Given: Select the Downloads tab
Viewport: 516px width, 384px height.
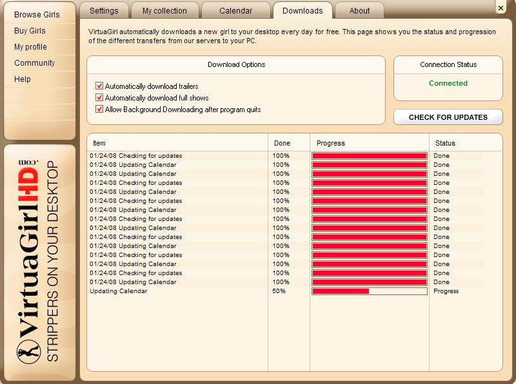Looking at the screenshot, I should click(x=303, y=10).
